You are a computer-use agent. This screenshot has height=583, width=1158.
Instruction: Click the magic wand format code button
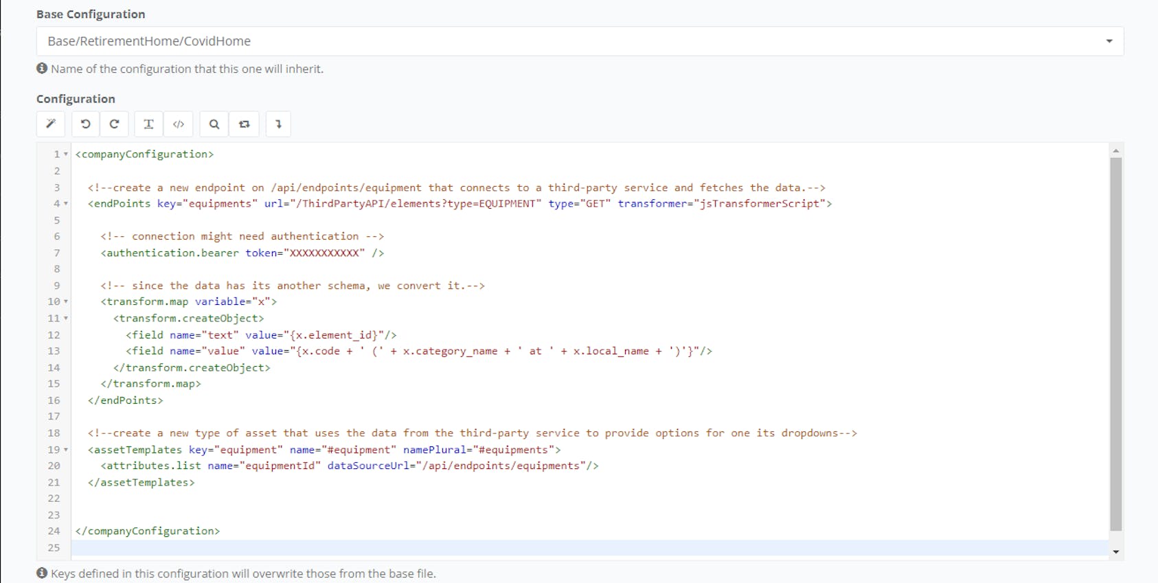pos(51,124)
